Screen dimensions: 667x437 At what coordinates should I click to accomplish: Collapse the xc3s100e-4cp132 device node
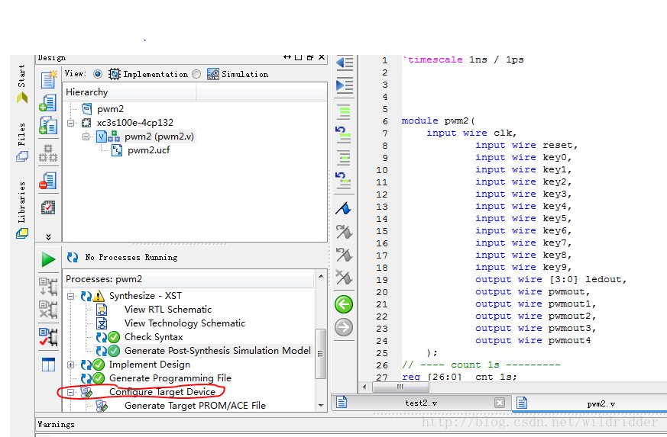pyautogui.click(x=71, y=123)
